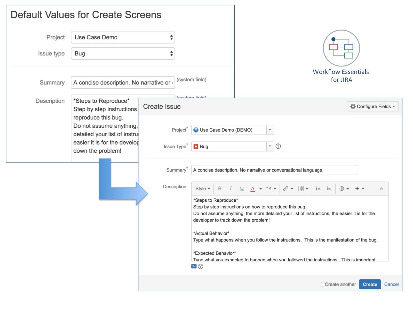
Task: Insert a link using the link icon
Action: (286, 188)
